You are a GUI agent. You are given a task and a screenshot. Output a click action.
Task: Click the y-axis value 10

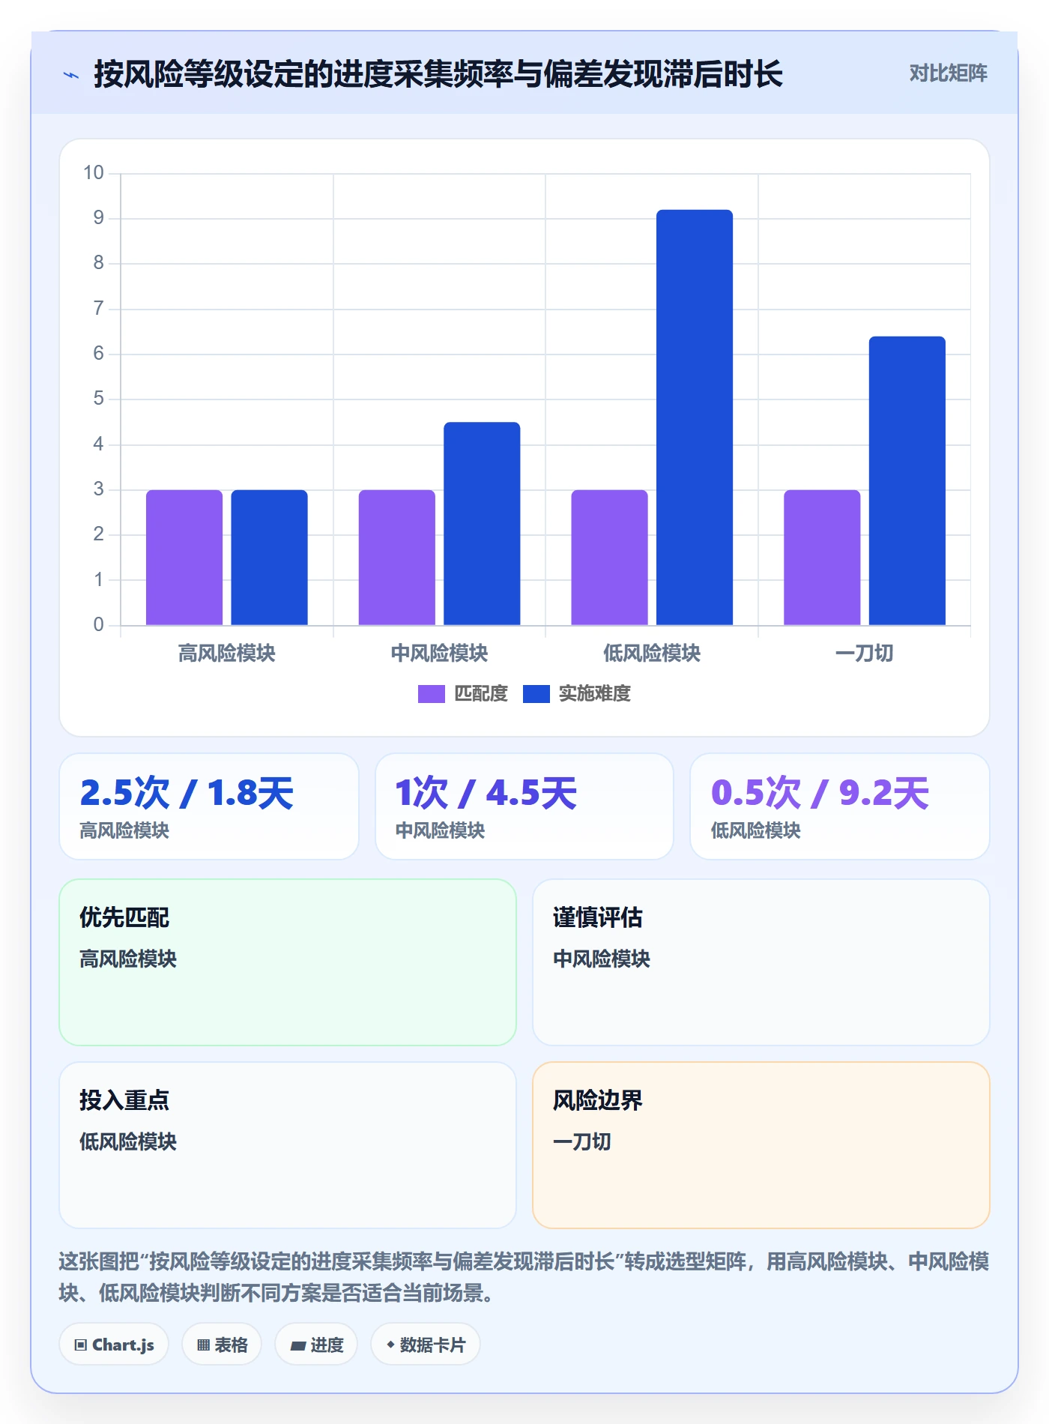point(94,173)
